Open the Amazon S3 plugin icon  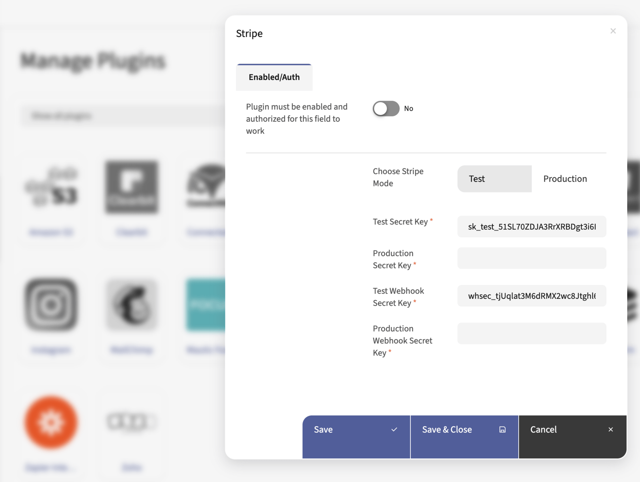click(x=51, y=187)
